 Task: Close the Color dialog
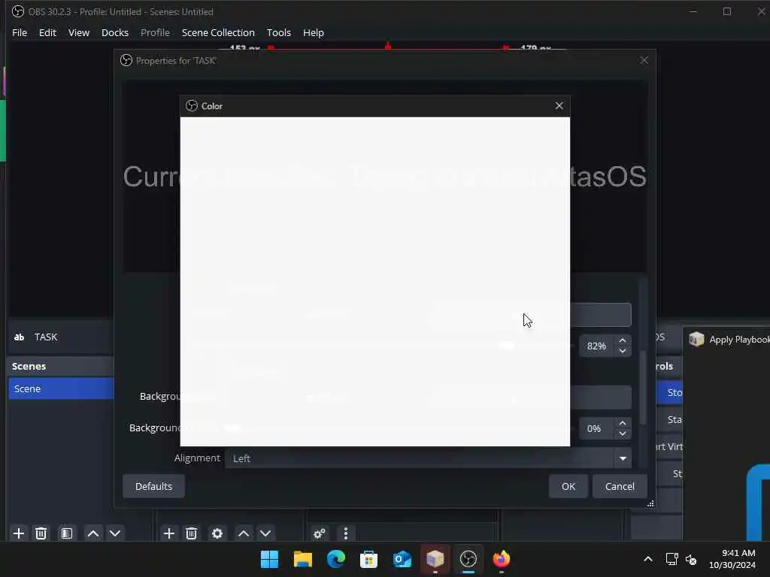pyautogui.click(x=559, y=106)
